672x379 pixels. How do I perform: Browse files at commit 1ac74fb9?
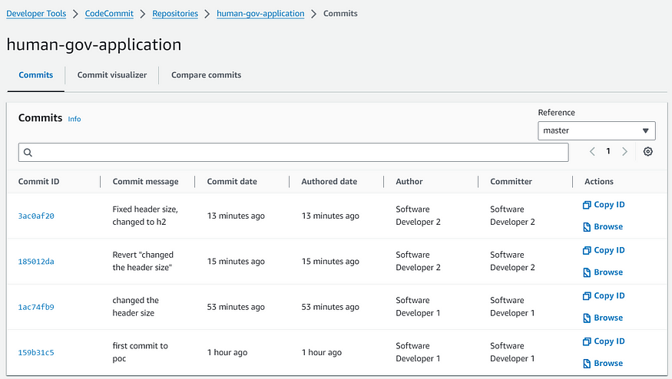pos(603,318)
